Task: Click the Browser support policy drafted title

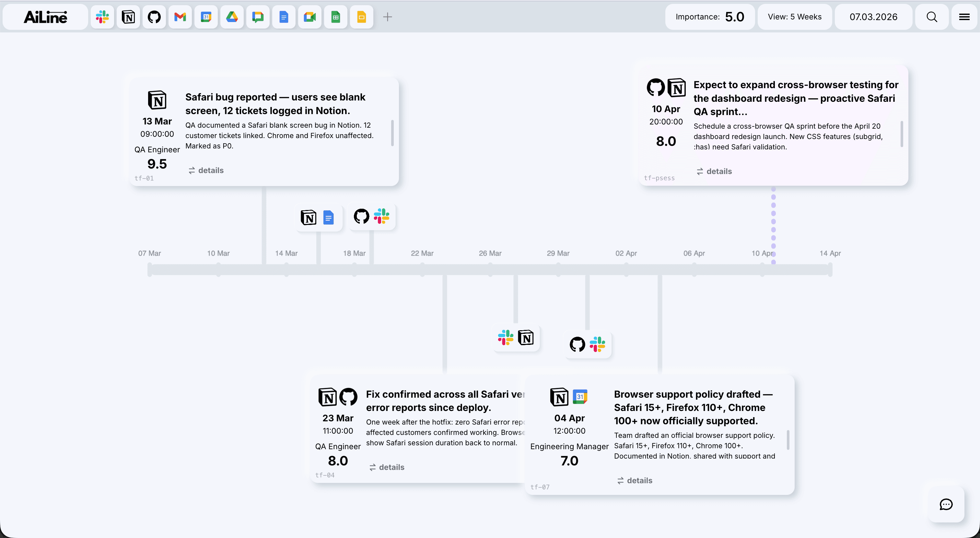Action: (693, 407)
